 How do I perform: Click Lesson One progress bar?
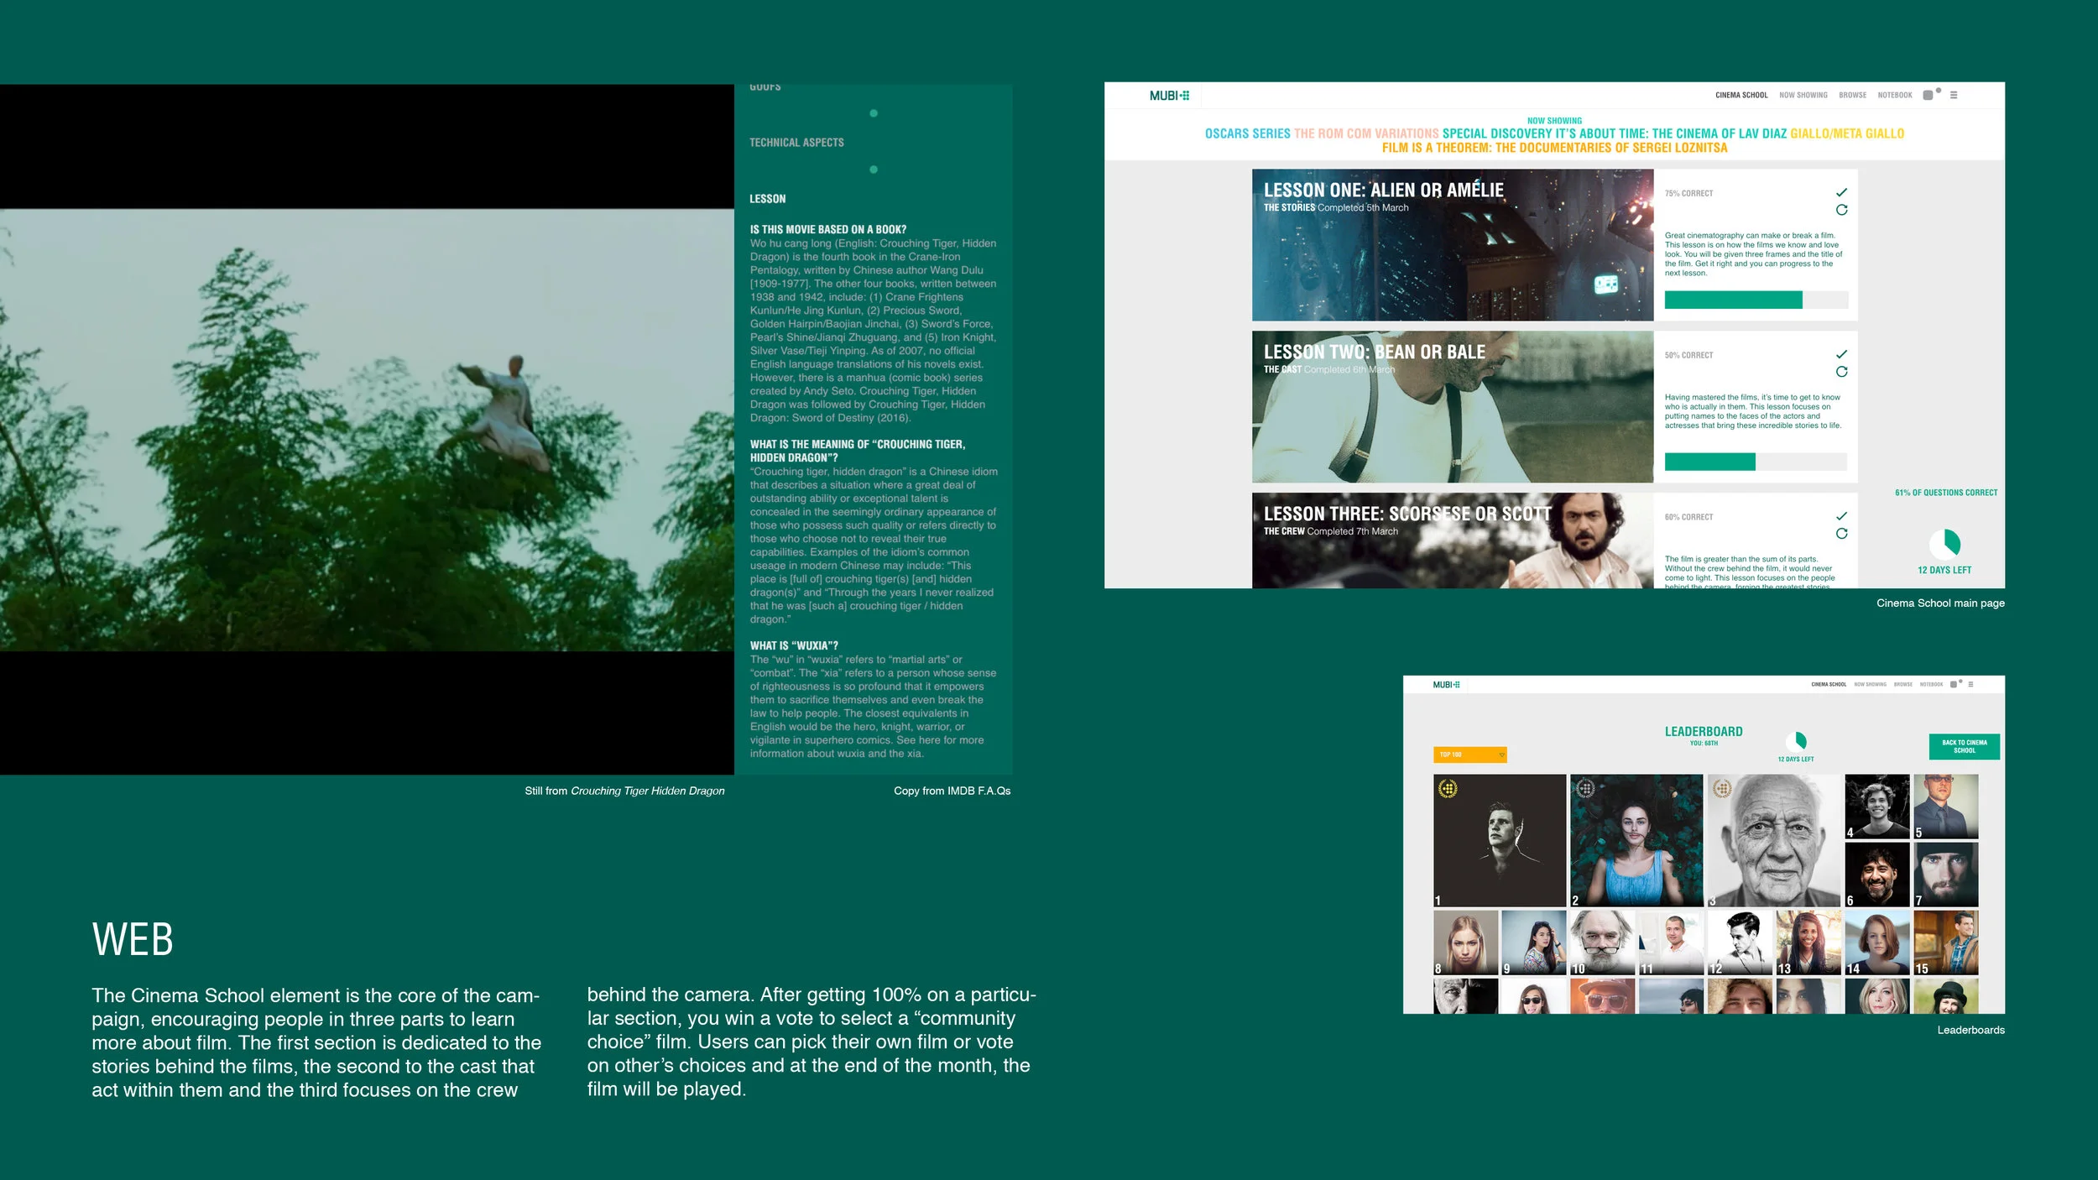click(x=1756, y=300)
